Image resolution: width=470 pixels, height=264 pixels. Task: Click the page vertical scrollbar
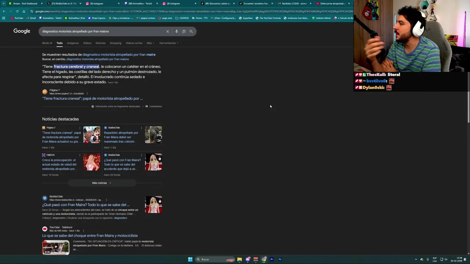(x=468, y=106)
